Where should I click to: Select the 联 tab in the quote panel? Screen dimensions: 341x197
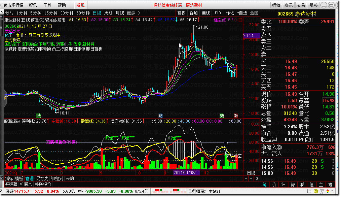tap(302, 185)
